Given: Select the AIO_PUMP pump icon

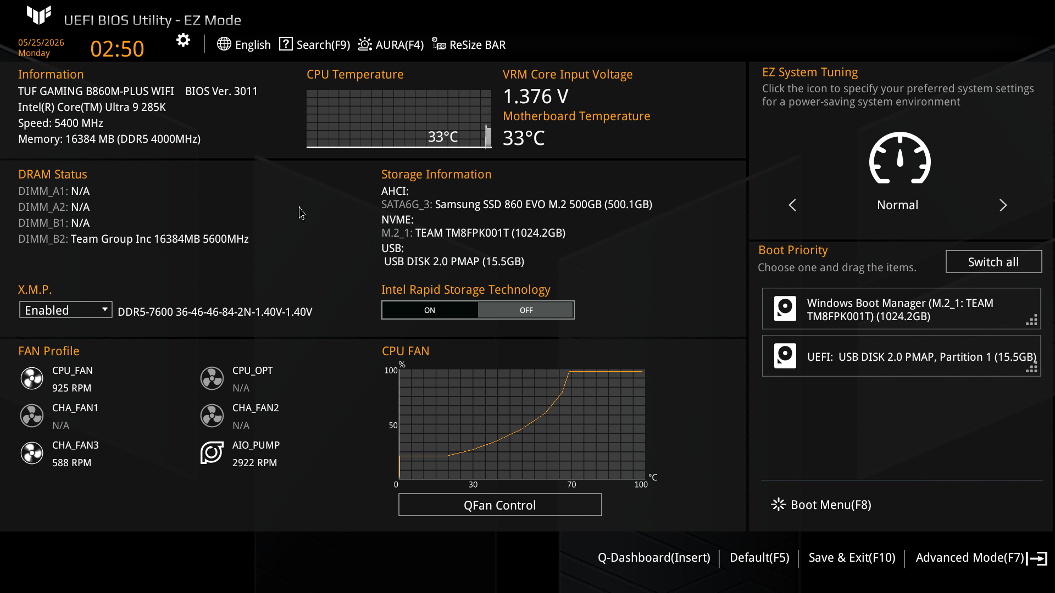Looking at the screenshot, I should pos(212,453).
